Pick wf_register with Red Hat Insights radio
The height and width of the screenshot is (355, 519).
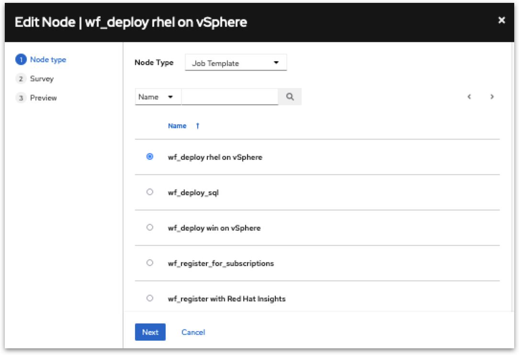point(150,298)
